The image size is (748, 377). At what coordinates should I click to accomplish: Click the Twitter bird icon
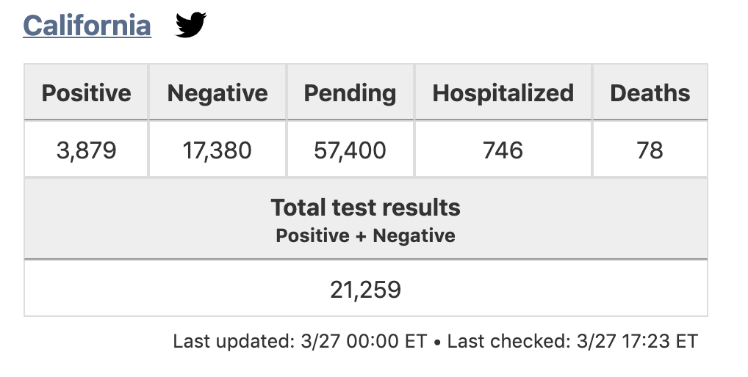coord(191,25)
